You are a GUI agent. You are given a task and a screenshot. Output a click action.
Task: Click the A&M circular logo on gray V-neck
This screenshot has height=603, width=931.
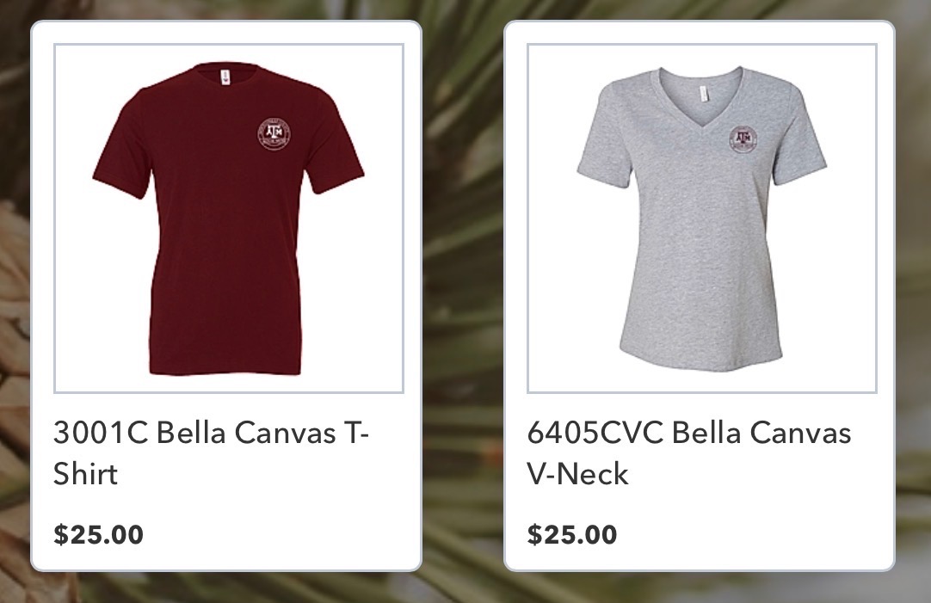[x=743, y=138]
